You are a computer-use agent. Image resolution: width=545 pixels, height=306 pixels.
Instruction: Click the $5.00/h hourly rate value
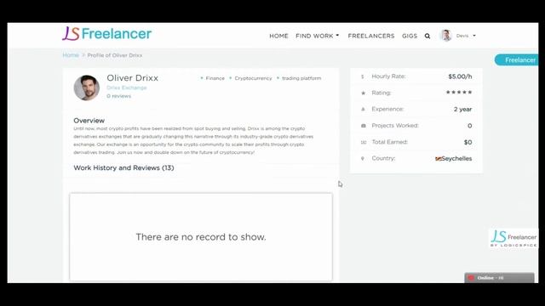click(x=460, y=76)
